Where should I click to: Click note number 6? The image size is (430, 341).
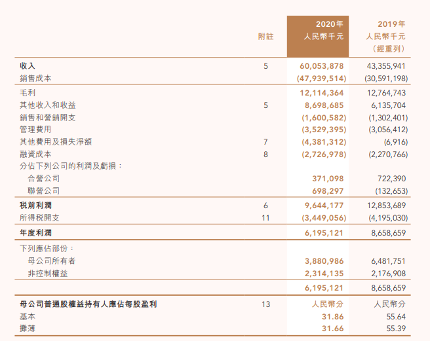[265, 206]
